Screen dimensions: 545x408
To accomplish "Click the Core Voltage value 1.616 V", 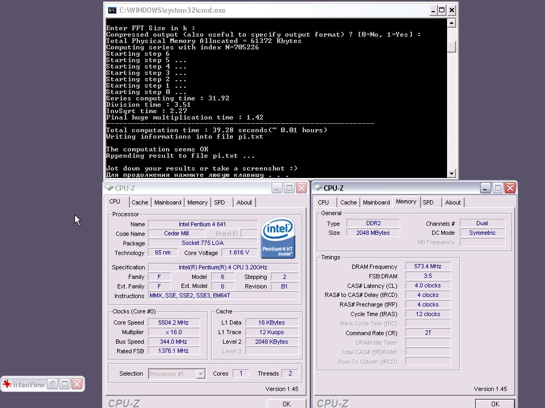I will pos(239,252).
